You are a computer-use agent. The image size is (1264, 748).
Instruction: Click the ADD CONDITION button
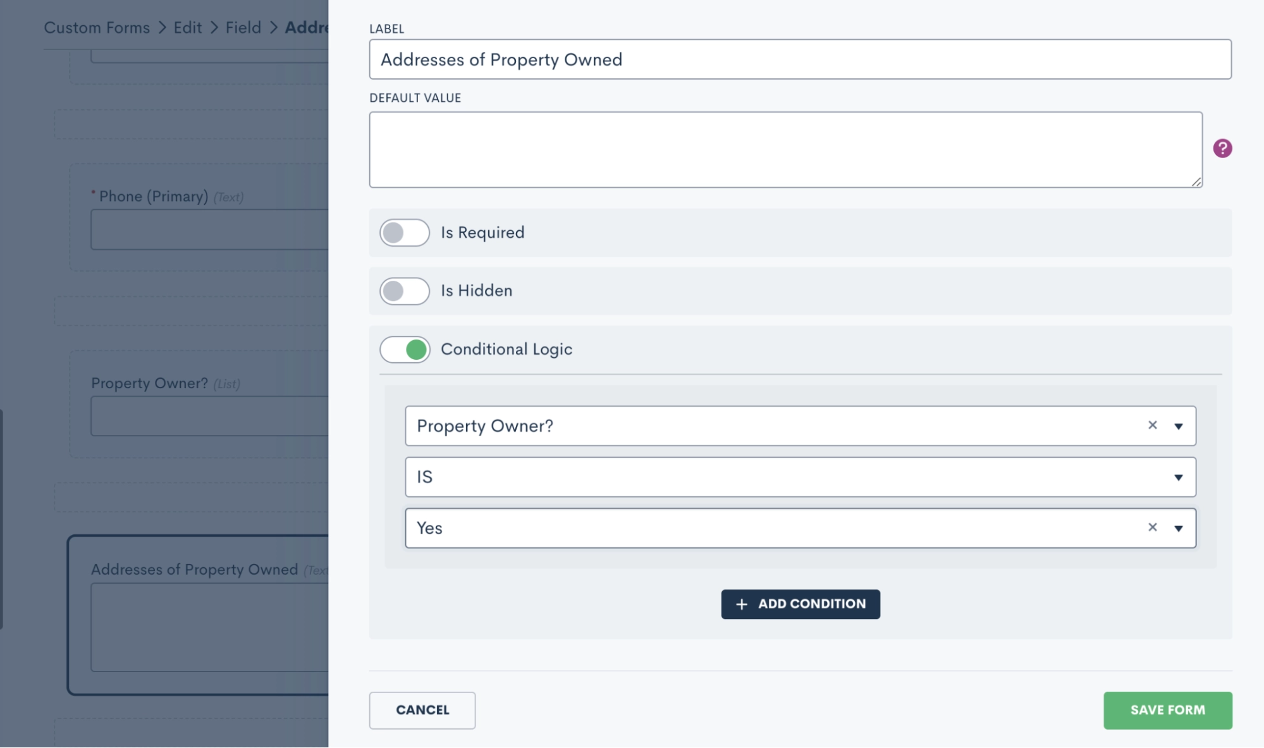pos(801,604)
